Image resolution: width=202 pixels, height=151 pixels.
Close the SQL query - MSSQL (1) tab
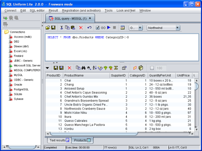pyautogui.click(x=90, y=18)
